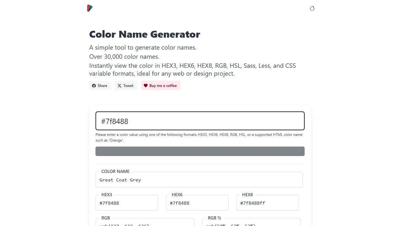Select the RGB % value field
The image size is (402, 226).
(251, 223)
